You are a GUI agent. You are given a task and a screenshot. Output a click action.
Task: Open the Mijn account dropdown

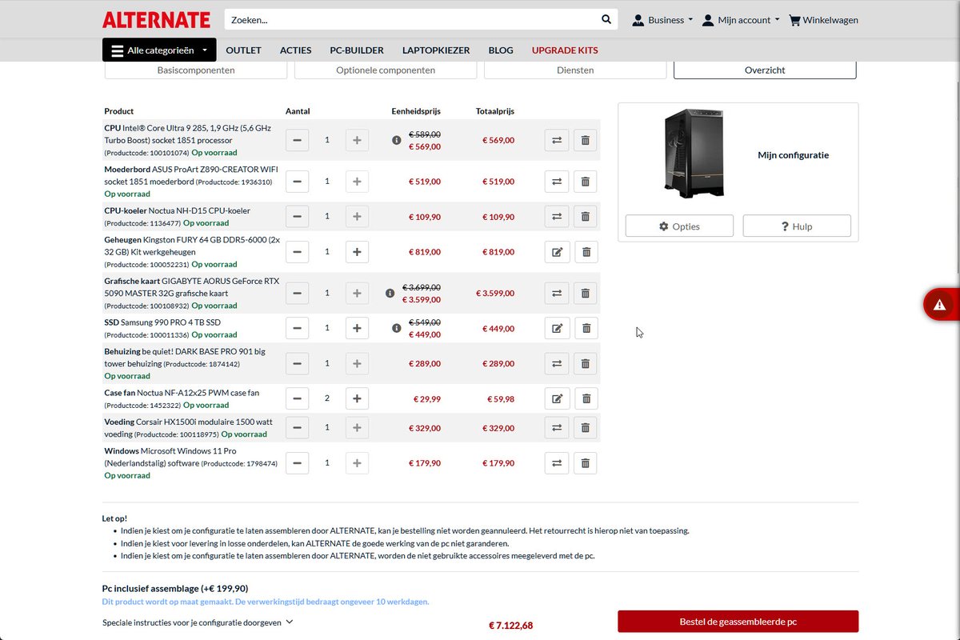[741, 20]
